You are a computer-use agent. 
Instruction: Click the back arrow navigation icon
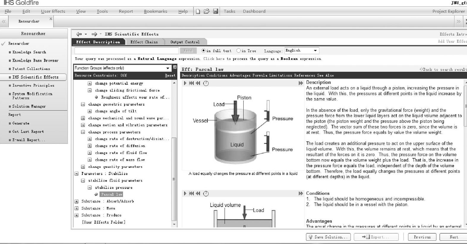pos(79,34)
